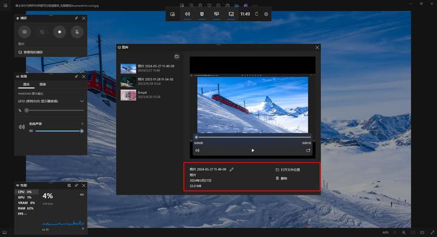437x237 pixels.
Task: Mute the system sounds speaker icon
Action: [22, 127]
